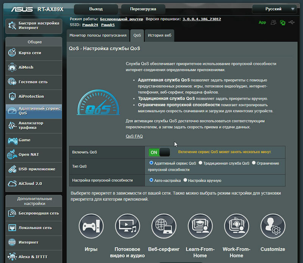Viewport: 303px width, 263px height.
Task: Click the Веб-серфинг label text
Action: click(164, 249)
